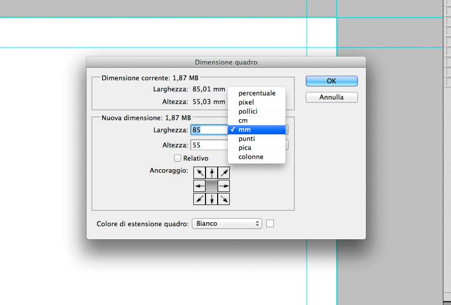451x305 pixels.
Task: Set anchor to top-right arrow
Action: pyautogui.click(x=224, y=173)
